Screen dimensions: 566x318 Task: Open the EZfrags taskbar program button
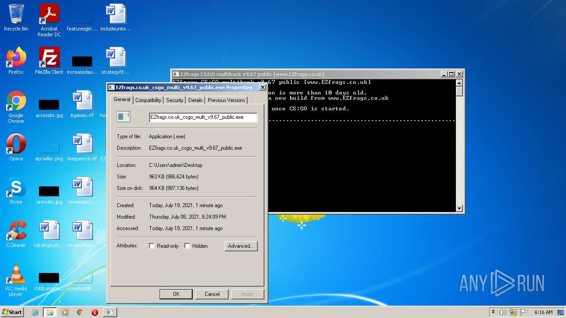tap(110, 312)
